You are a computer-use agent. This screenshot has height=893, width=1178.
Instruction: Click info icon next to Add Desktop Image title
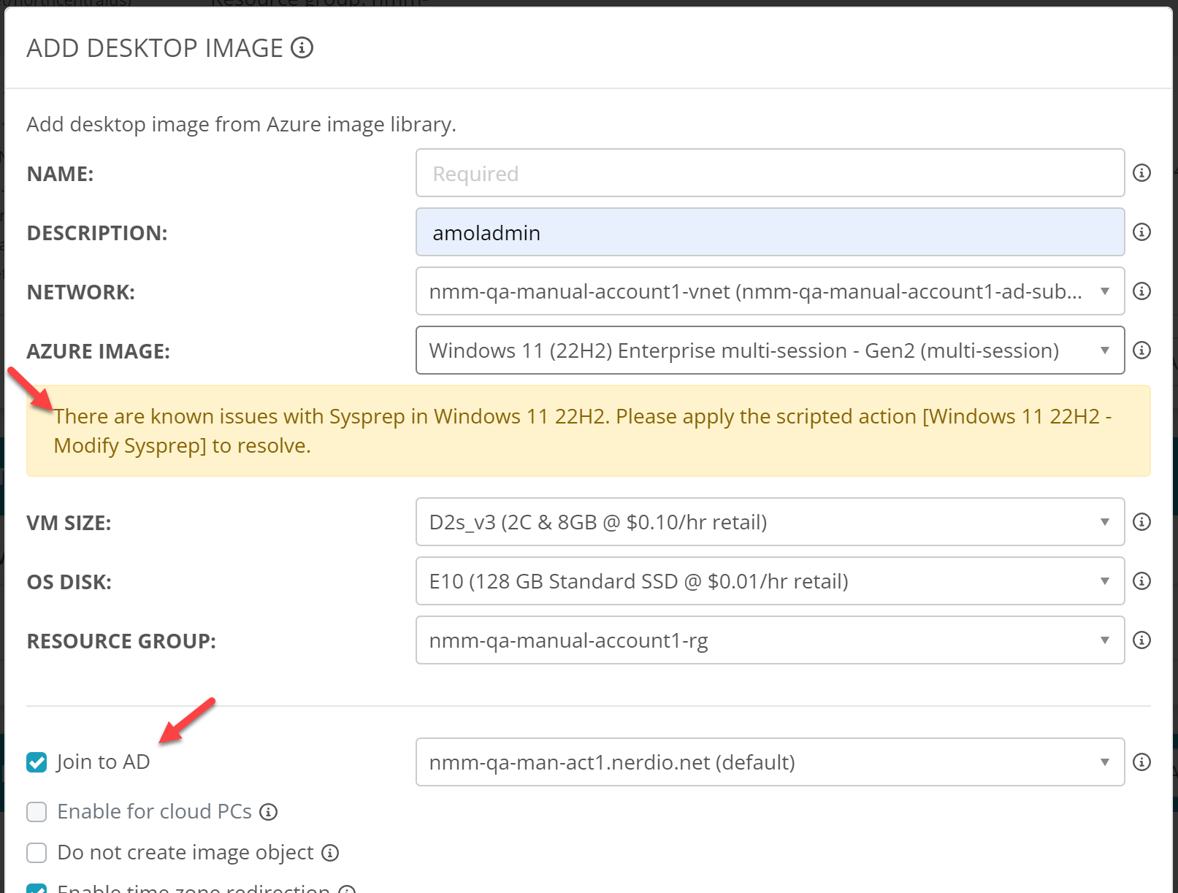[x=302, y=48]
